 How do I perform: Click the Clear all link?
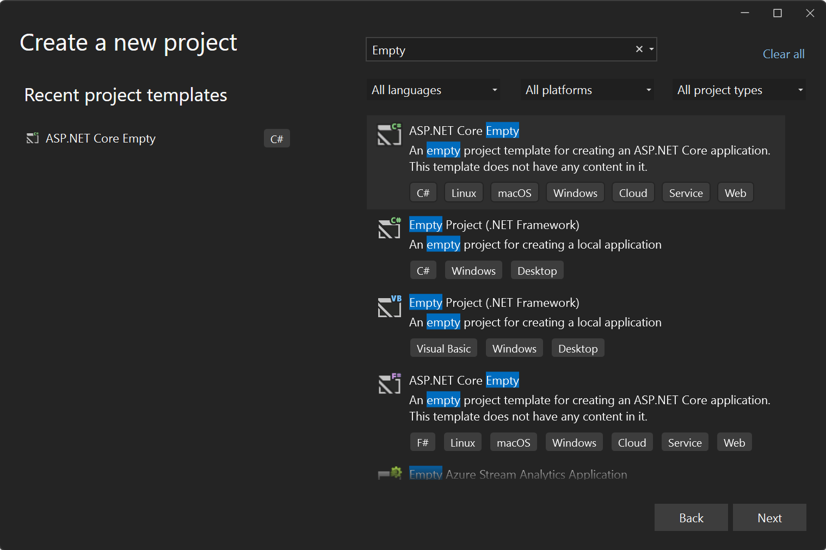coord(784,54)
